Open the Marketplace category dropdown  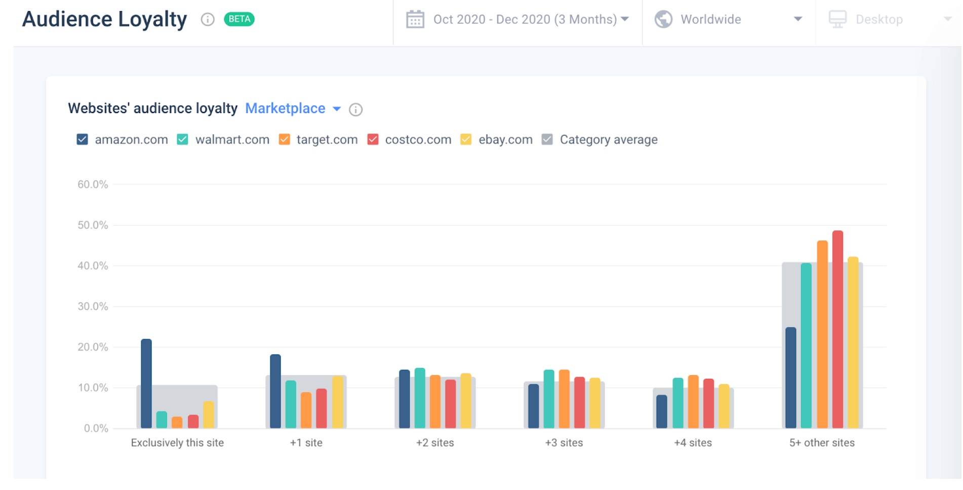click(x=293, y=108)
